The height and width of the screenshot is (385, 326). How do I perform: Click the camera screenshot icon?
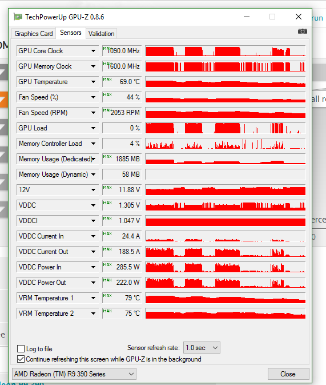pyautogui.click(x=302, y=31)
